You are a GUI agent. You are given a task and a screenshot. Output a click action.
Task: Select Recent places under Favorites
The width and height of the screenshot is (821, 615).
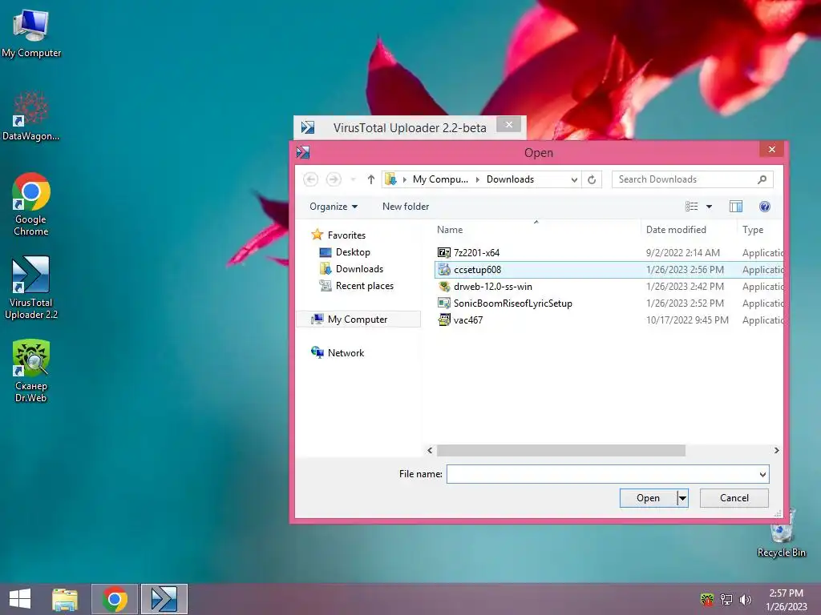pos(357,286)
